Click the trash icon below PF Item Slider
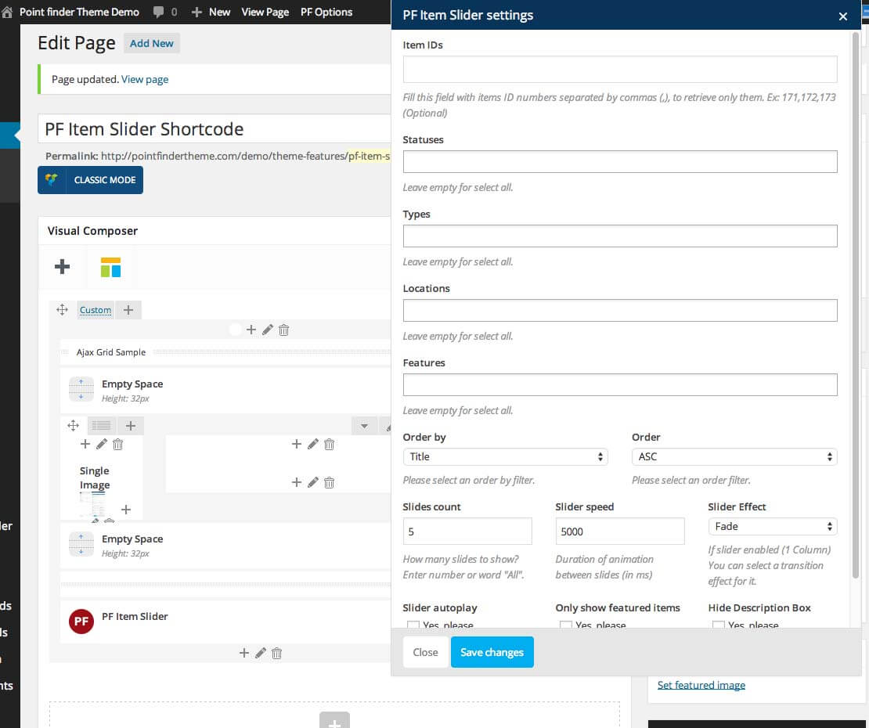Screen dimensions: 869x728 (277, 653)
